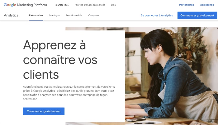
Task: Click hero Commencer gratuitement button below paragraph
Action: [44, 111]
